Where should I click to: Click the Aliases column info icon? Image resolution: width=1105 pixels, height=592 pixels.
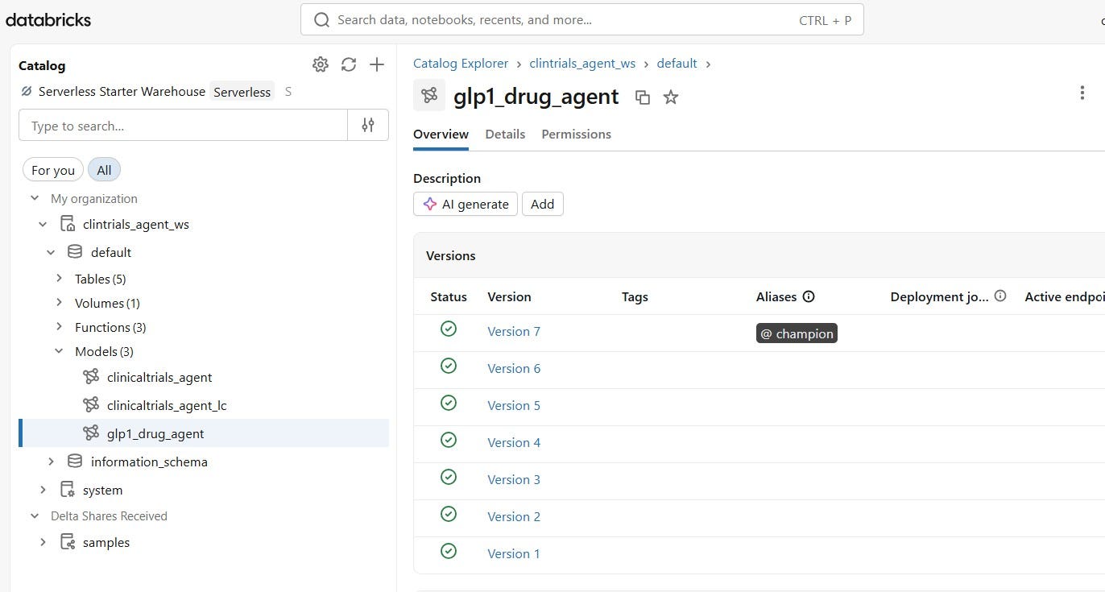coord(809,296)
